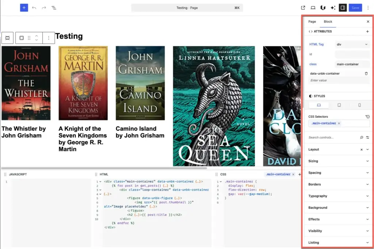Viewport: 374px width, 249px height.
Task: Select desktop breakpoint in Styles
Action: coord(318,105)
